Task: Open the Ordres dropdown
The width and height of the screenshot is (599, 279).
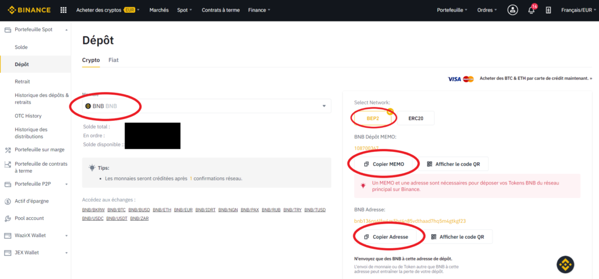Action: [x=487, y=11]
